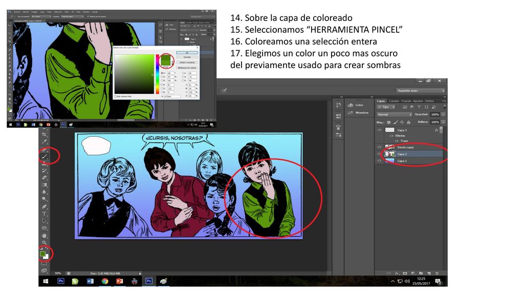Image resolution: width=524 pixels, height=295 pixels.
Task: Toggle the Efectos visibility eye under Capa 3
Action: [x=391, y=136]
